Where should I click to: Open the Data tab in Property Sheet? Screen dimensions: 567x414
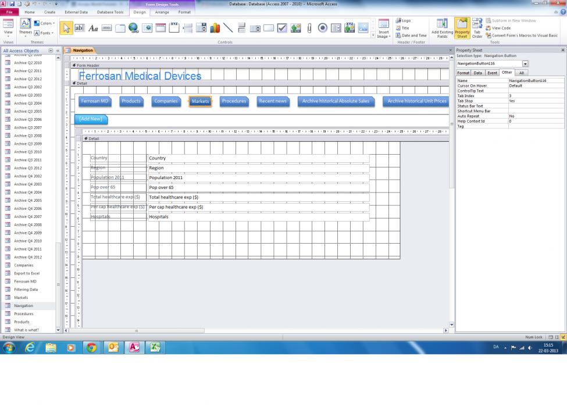click(477, 73)
